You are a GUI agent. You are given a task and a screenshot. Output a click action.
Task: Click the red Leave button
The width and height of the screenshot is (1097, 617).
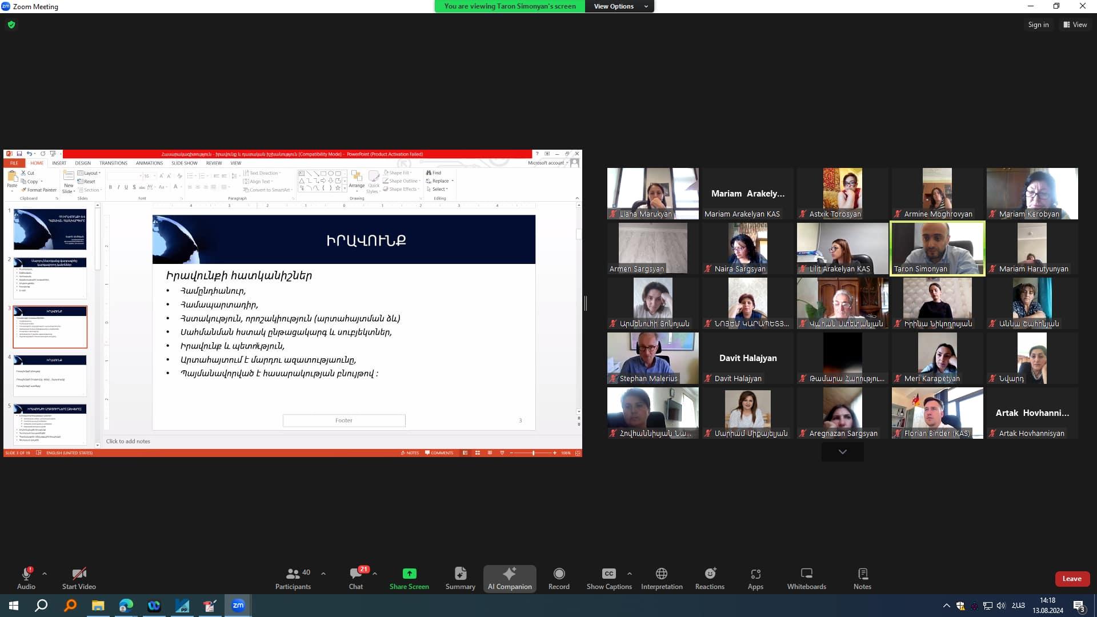(1072, 579)
